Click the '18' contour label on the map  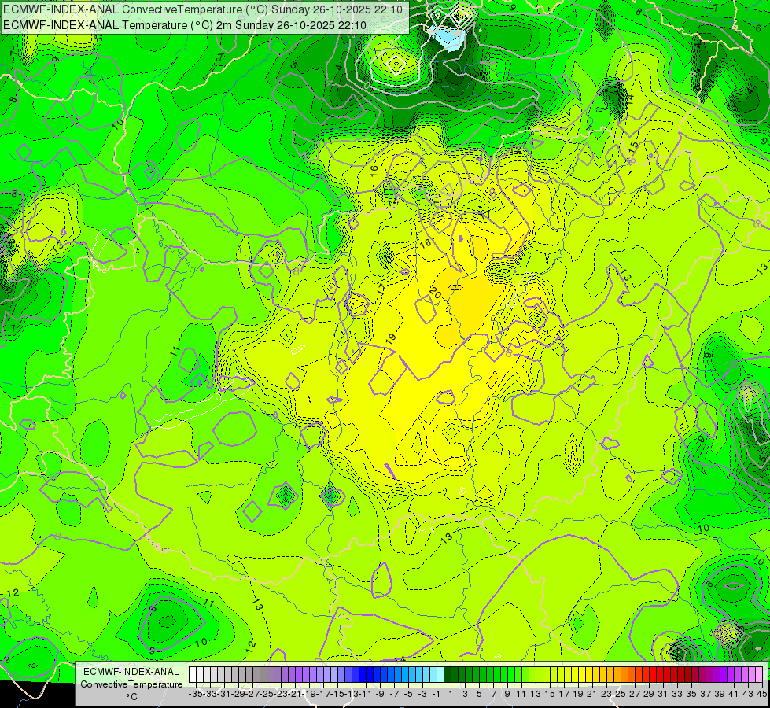pos(426,243)
